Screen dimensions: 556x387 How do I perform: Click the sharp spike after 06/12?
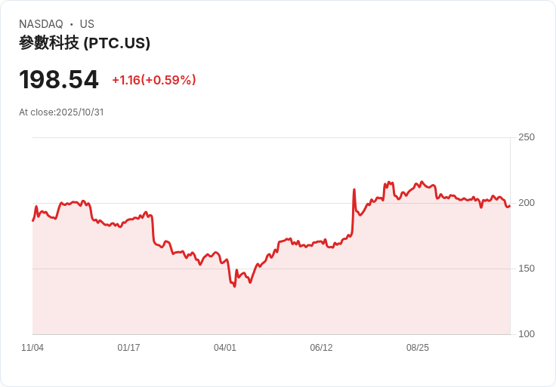tap(354, 189)
